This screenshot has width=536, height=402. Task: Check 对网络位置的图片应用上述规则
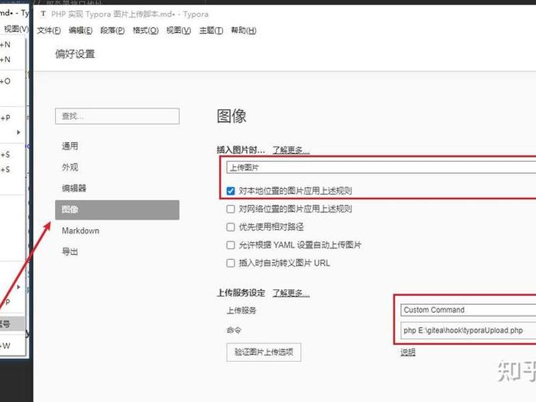point(230,209)
